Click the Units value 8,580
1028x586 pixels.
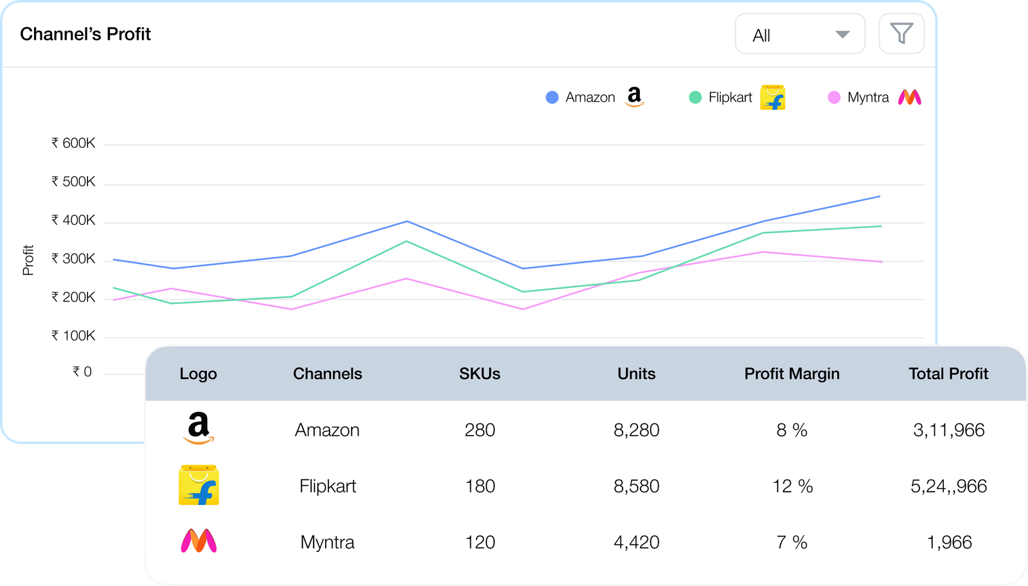(636, 486)
